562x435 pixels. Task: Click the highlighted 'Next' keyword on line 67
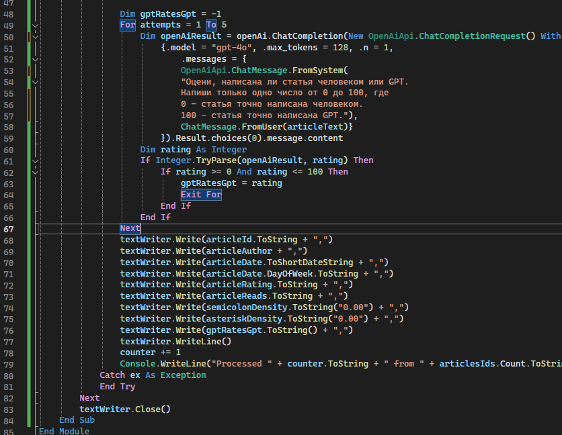coord(130,228)
